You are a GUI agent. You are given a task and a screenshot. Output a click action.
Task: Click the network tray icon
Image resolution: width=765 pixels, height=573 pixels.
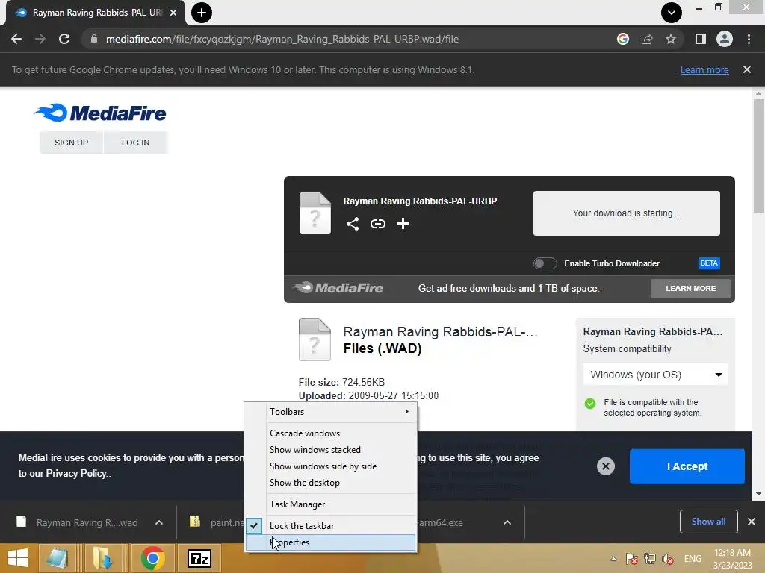pyautogui.click(x=649, y=558)
